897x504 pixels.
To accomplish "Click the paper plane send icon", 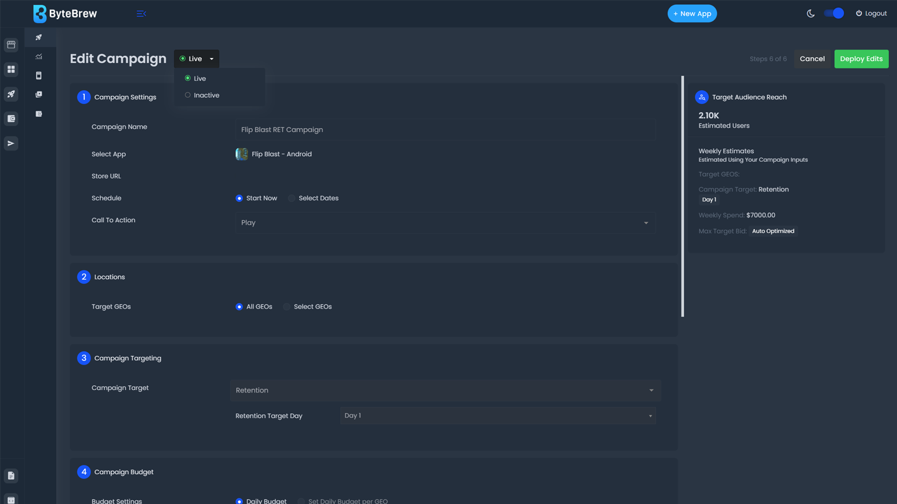I will click(11, 144).
